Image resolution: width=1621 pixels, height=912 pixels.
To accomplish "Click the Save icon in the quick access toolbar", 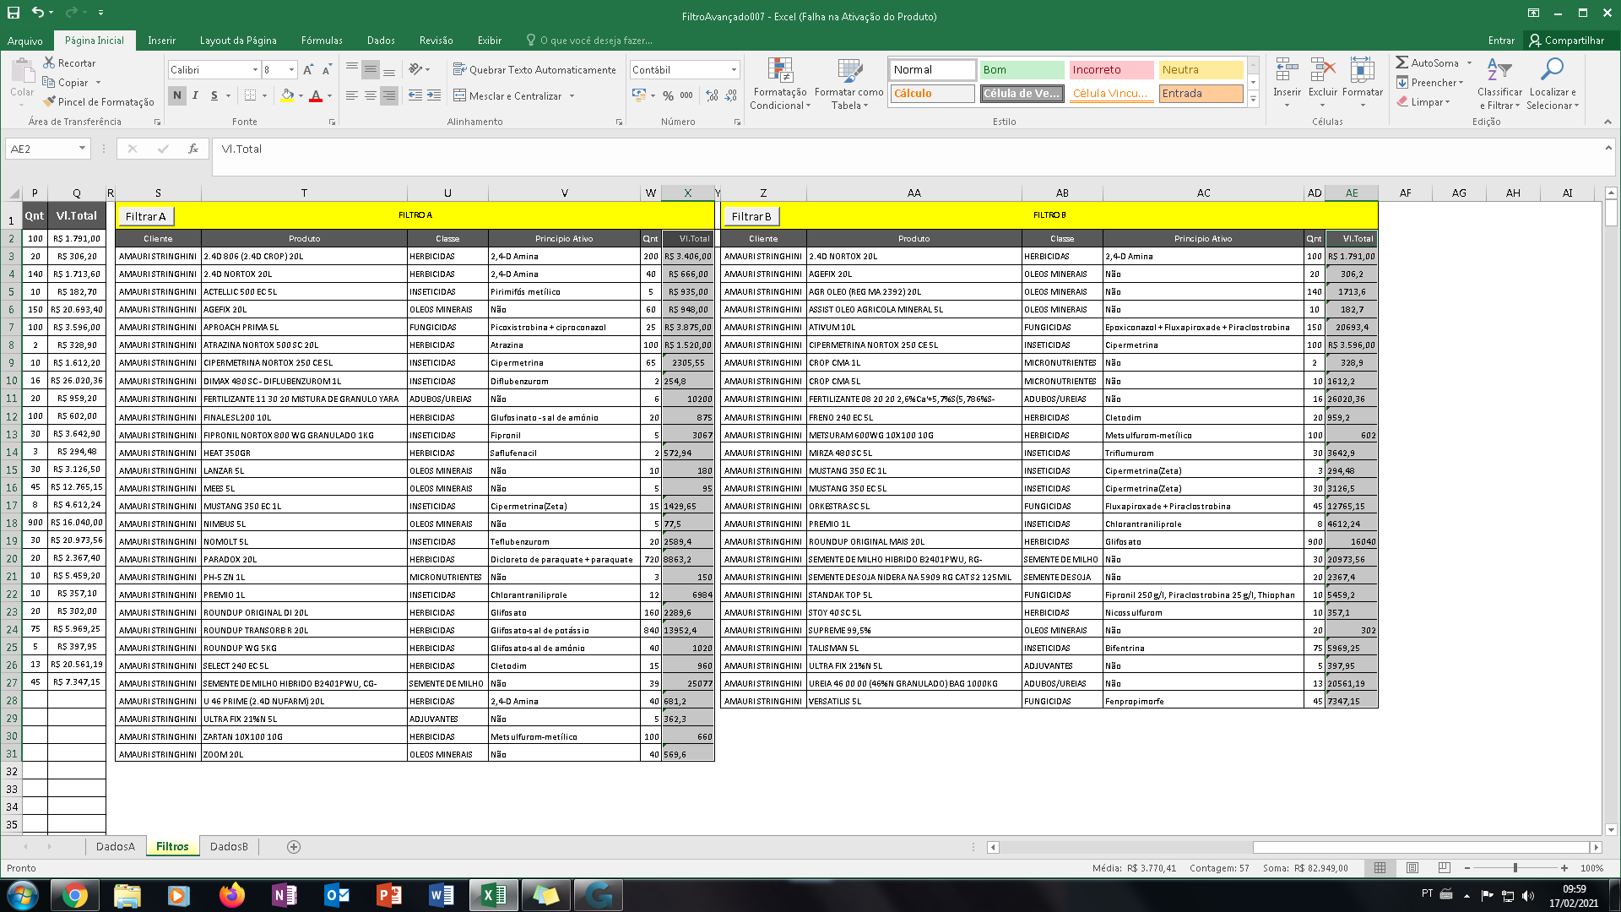I will tap(14, 13).
